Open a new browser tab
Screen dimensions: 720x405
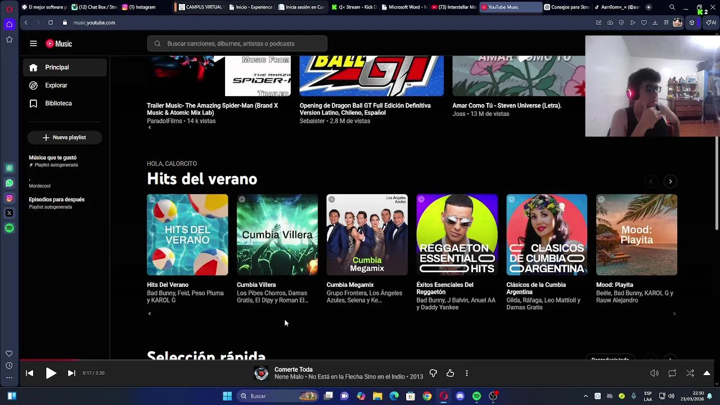(649, 7)
